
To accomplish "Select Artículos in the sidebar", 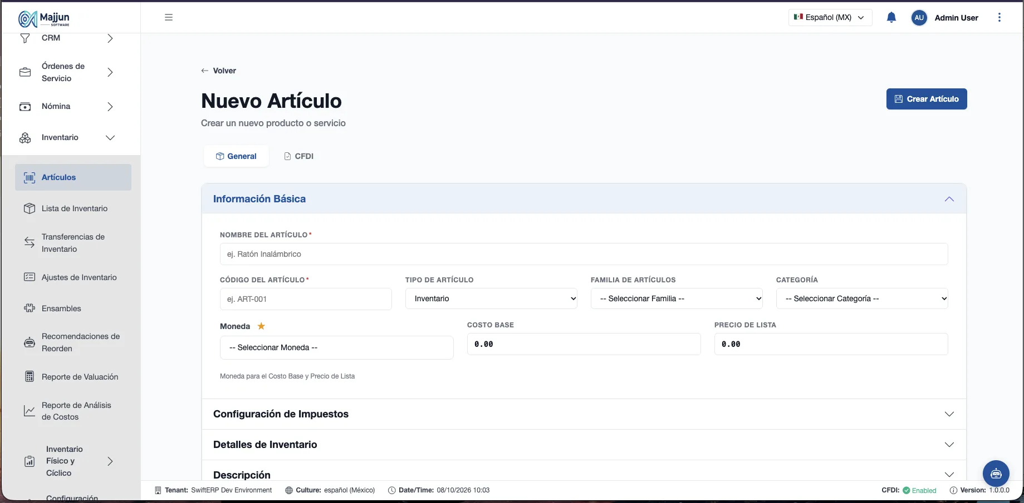I will pos(73,177).
